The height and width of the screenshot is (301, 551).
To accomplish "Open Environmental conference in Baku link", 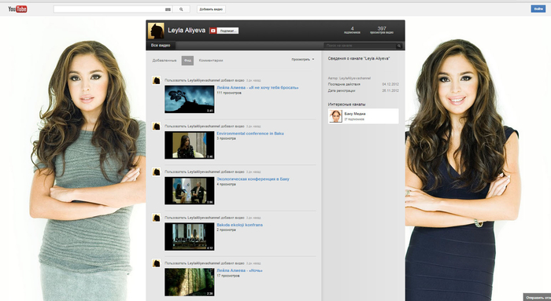I will point(250,134).
